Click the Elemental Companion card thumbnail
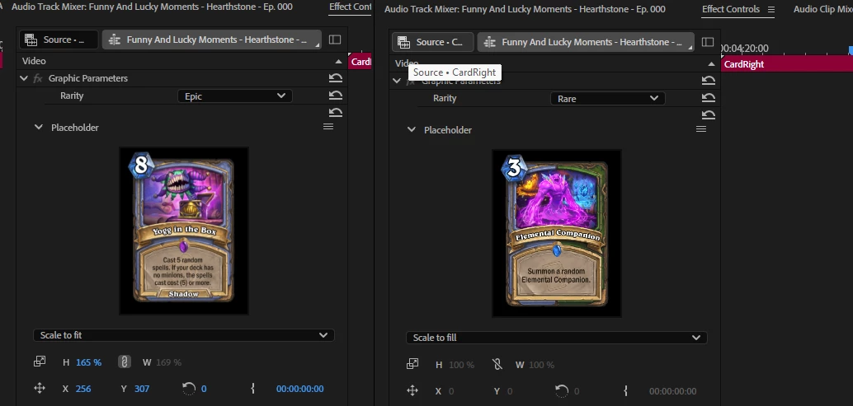The image size is (853, 406). click(x=557, y=233)
